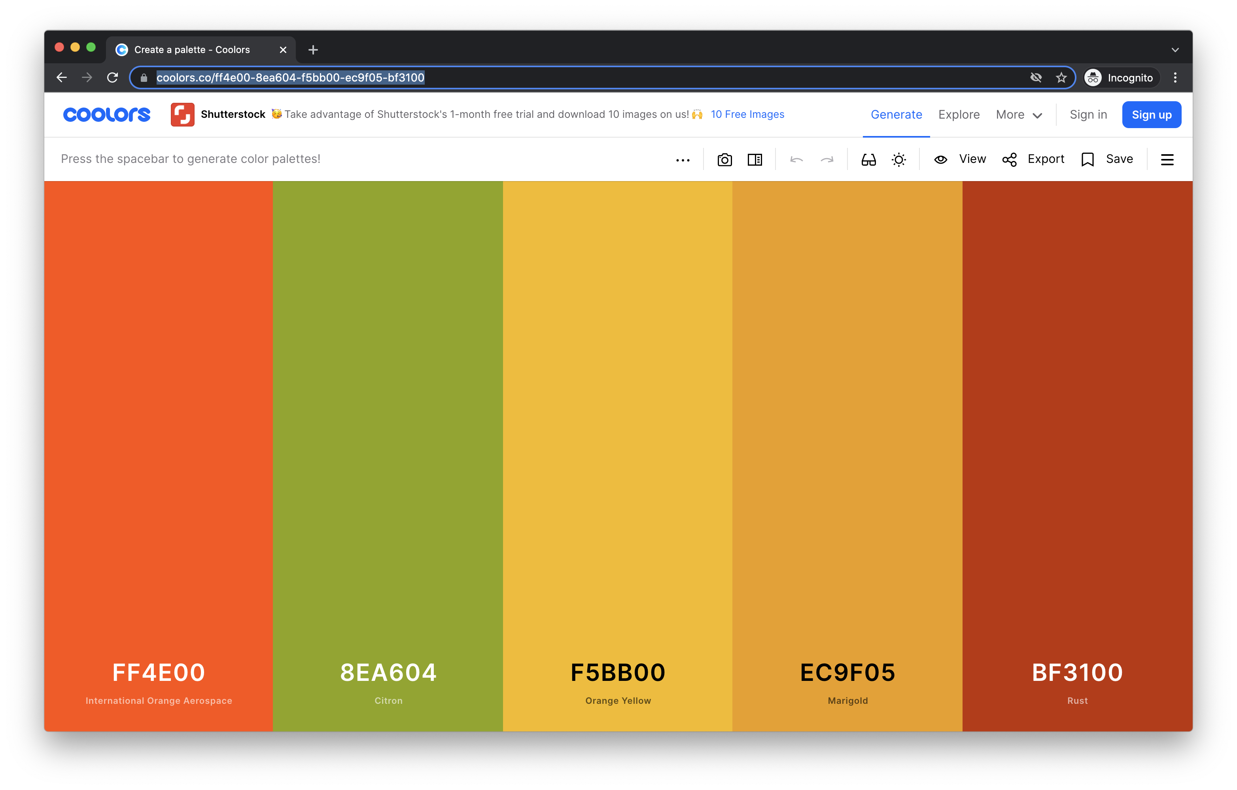1237x790 pixels.
Task: Open the hamburger menu on the right
Action: click(x=1167, y=160)
